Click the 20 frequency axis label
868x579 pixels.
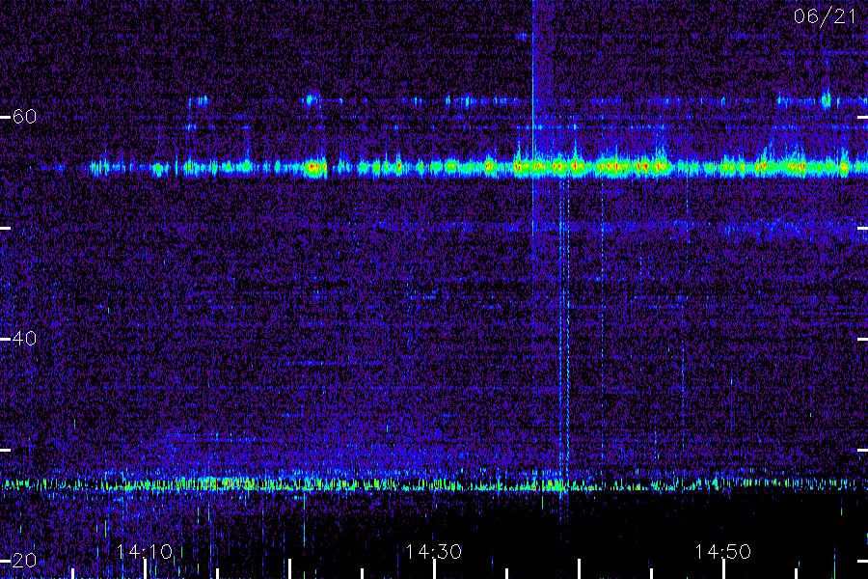24,560
